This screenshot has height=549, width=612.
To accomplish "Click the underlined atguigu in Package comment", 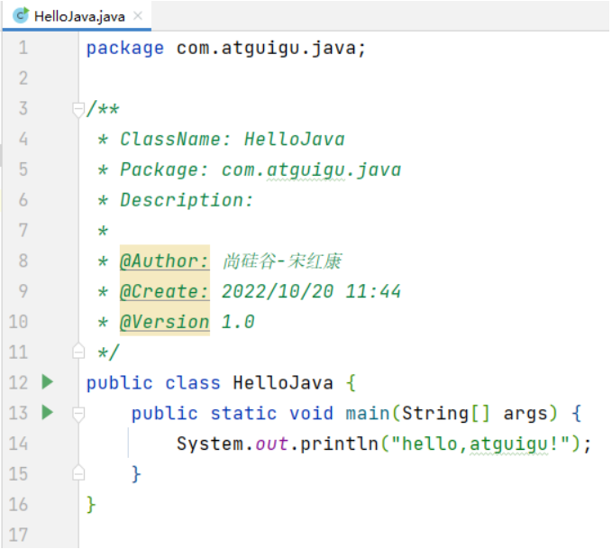I will pyautogui.click(x=306, y=171).
